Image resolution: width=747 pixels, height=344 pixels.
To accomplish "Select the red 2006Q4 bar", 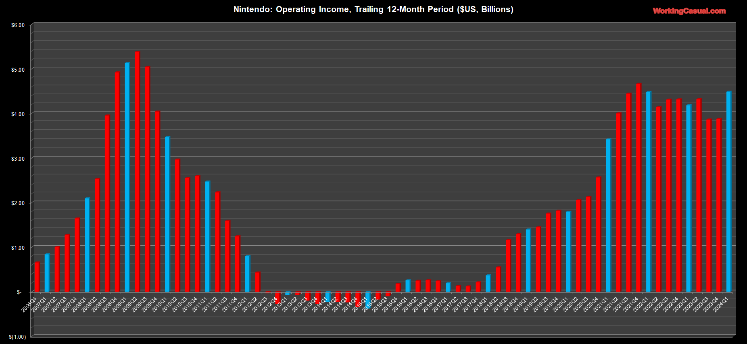I will 37,277.
